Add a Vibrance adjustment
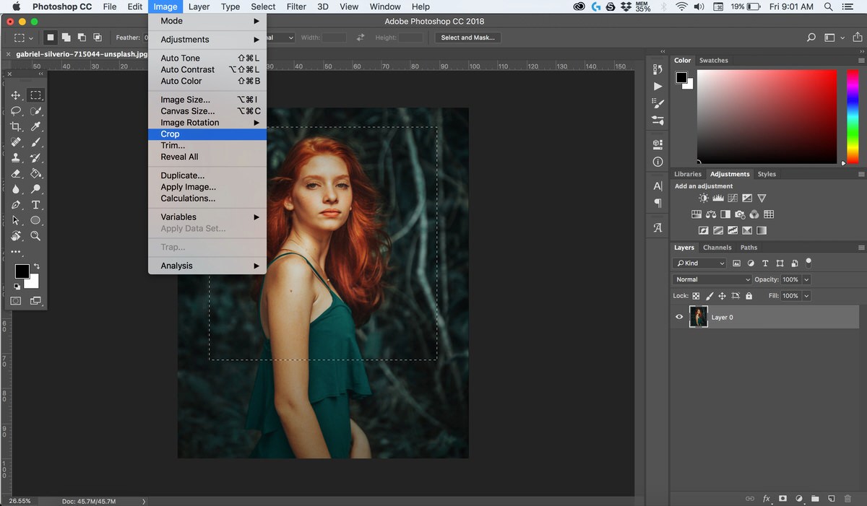The image size is (867, 506). pos(762,198)
